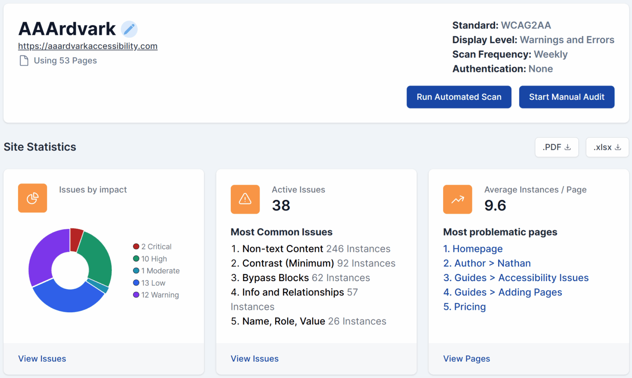Toggle the 12 Warning legend entry
The image size is (632, 378).
(x=156, y=295)
